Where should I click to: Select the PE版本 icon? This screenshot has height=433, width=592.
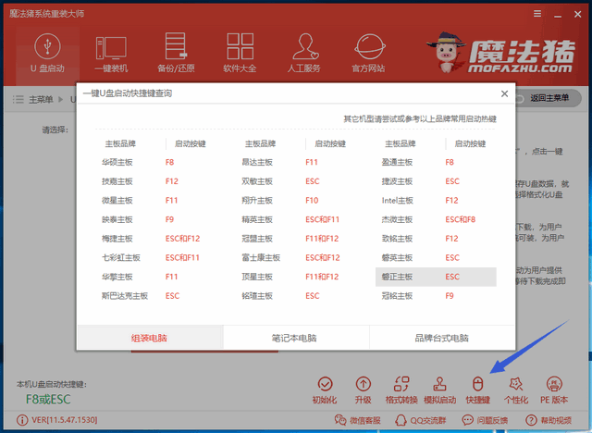(553, 390)
